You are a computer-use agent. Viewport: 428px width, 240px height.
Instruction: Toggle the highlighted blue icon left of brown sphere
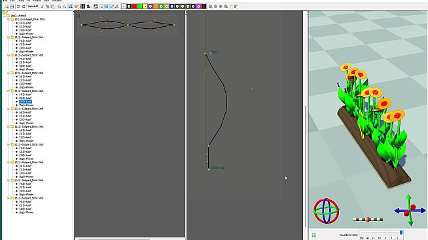pos(71,7)
